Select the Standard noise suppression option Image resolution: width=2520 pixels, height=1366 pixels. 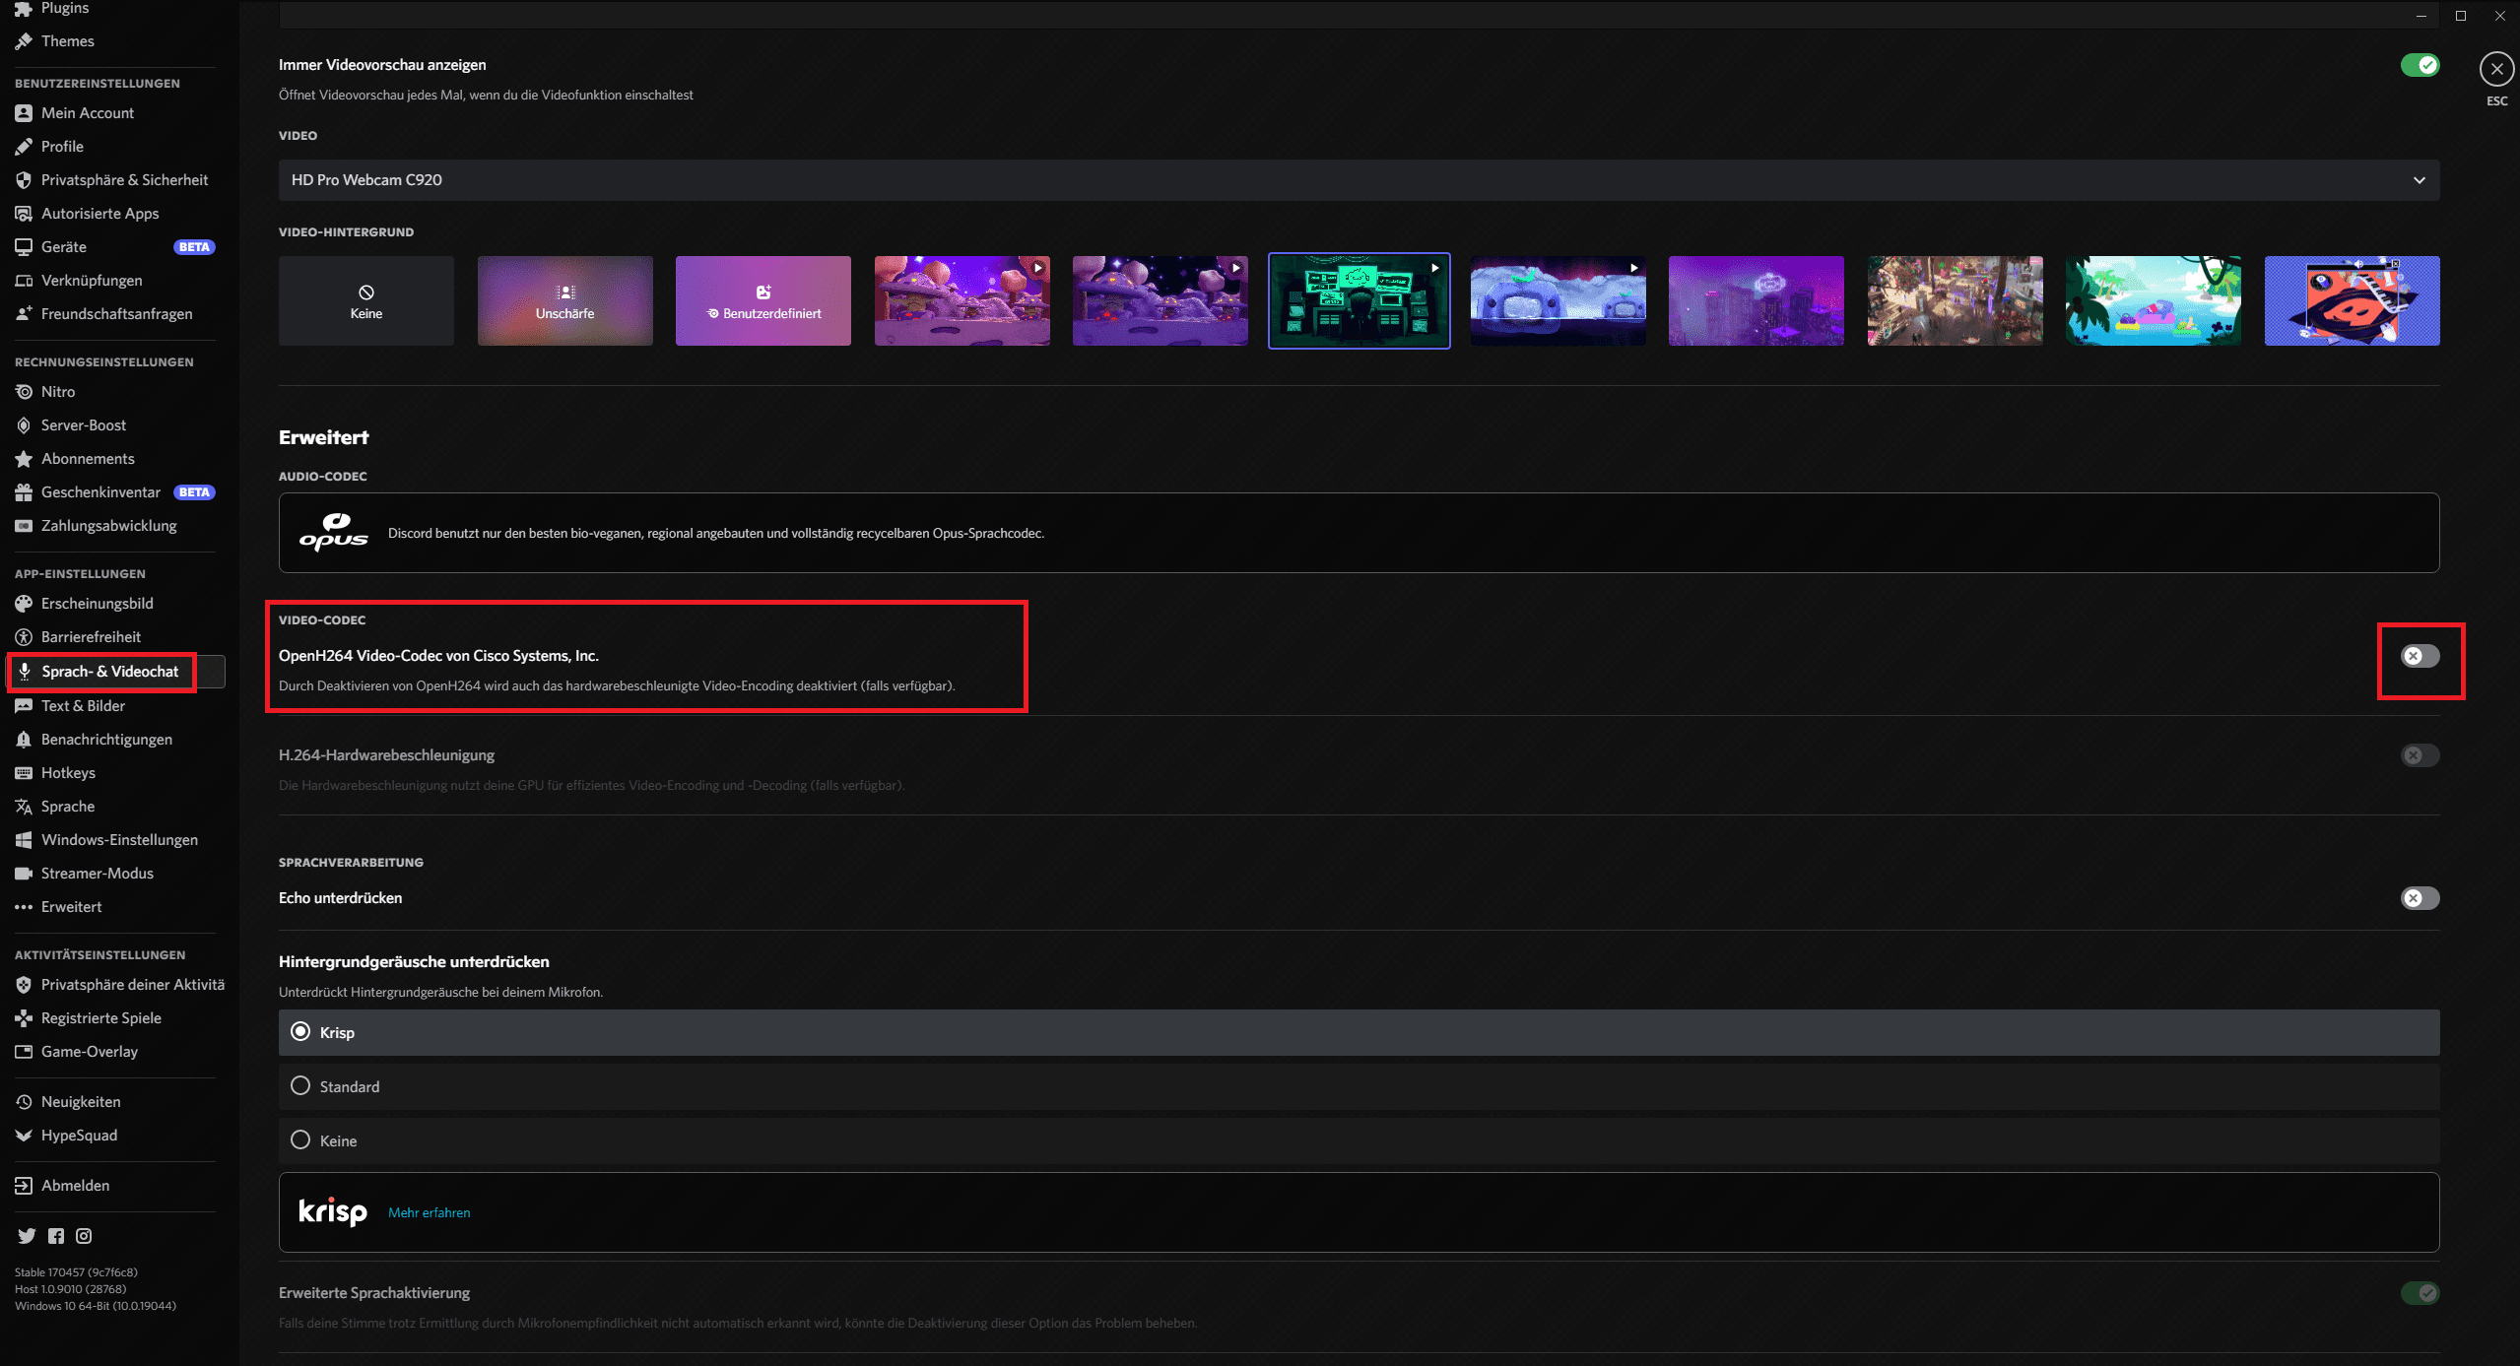coord(300,1086)
